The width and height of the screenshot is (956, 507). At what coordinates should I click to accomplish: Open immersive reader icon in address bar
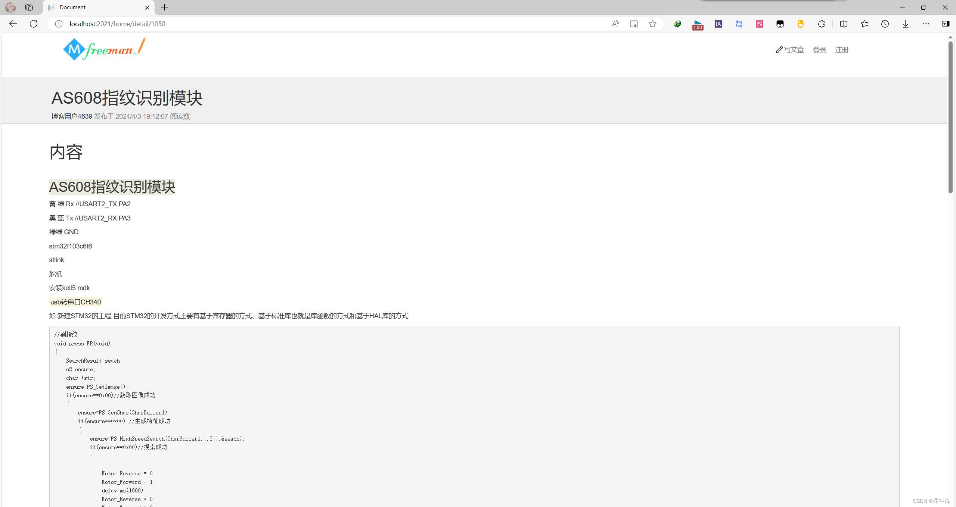pyautogui.click(x=634, y=24)
